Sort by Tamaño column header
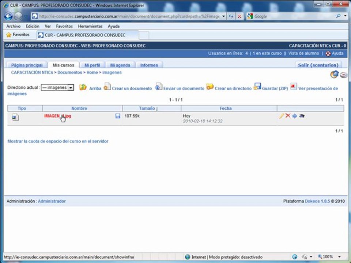351x263 pixels. click(148, 108)
